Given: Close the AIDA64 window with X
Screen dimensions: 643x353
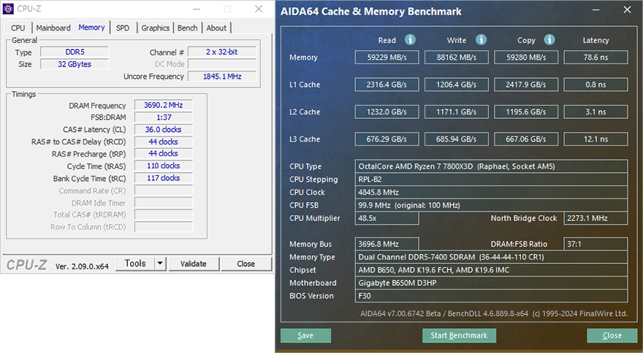Looking at the screenshot, I should pos(627,9).
